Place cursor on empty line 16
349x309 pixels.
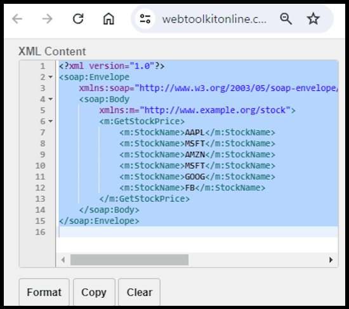click(198, 232)
